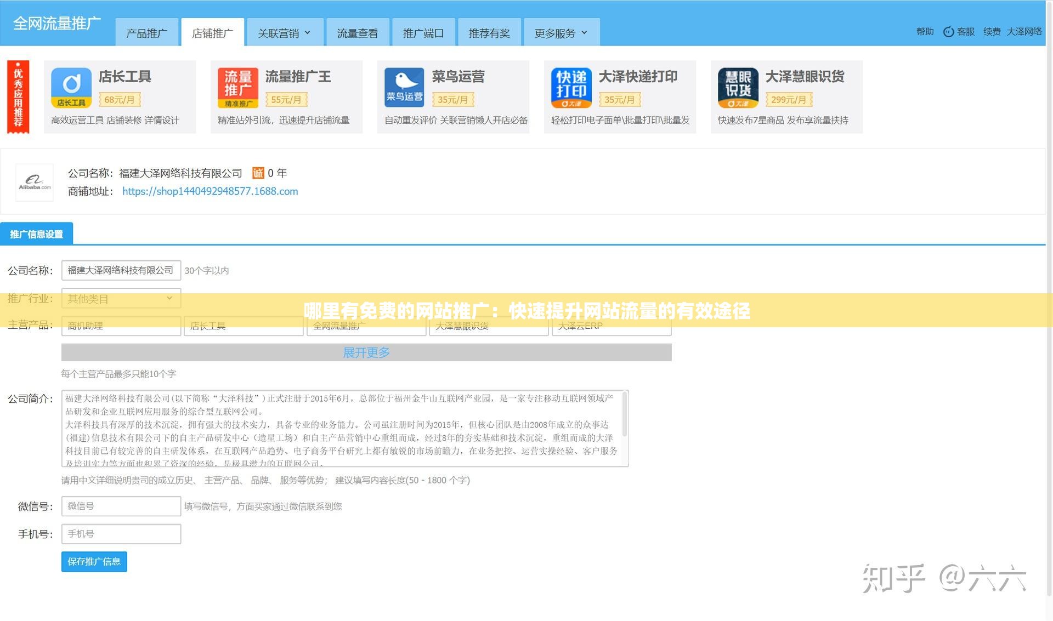Open the 大泽快递打印 app icon

571,88
